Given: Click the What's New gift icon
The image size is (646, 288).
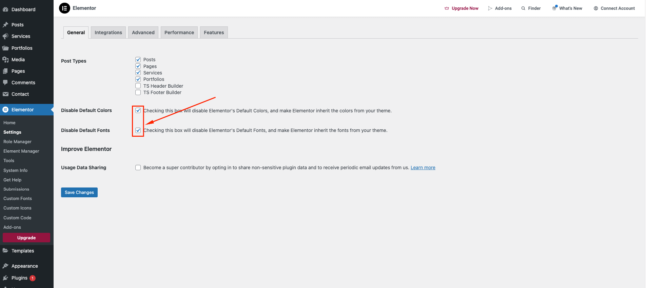Looking at the screenshot, I should point(554,8).
